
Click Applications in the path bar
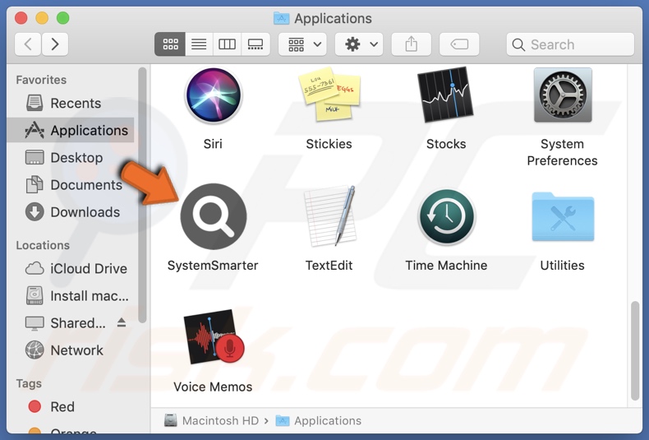318,421
